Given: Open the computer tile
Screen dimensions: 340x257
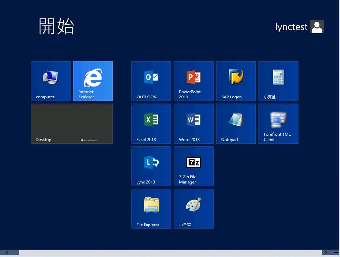Looking at the screenshot, I should click(x=50, y=81).
